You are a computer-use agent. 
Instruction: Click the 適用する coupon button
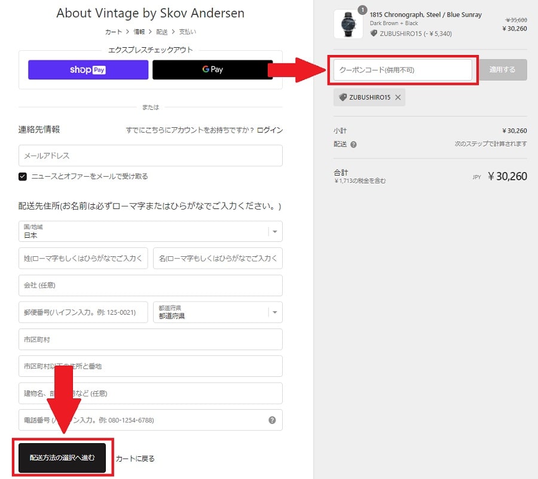(502, 70)
